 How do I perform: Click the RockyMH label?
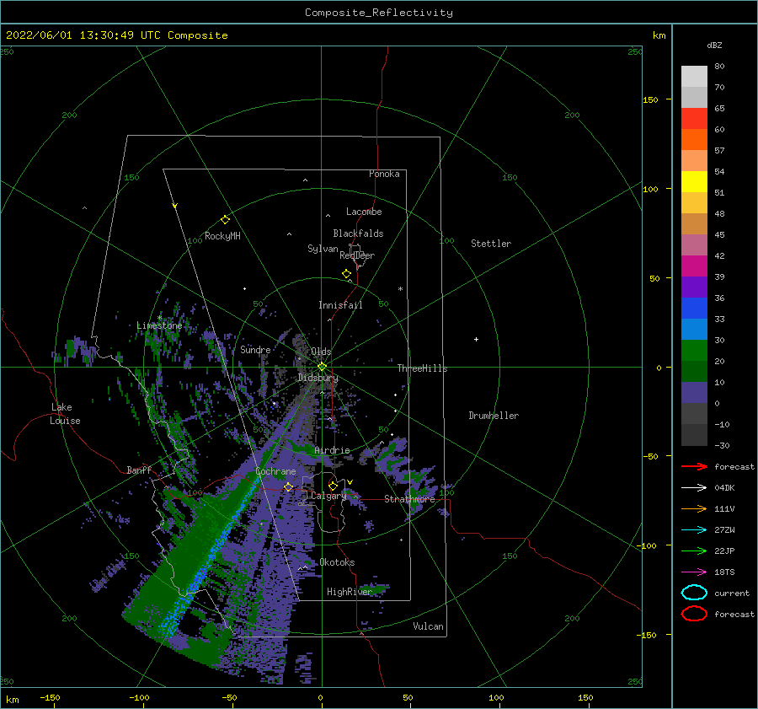tap(222, 236)
